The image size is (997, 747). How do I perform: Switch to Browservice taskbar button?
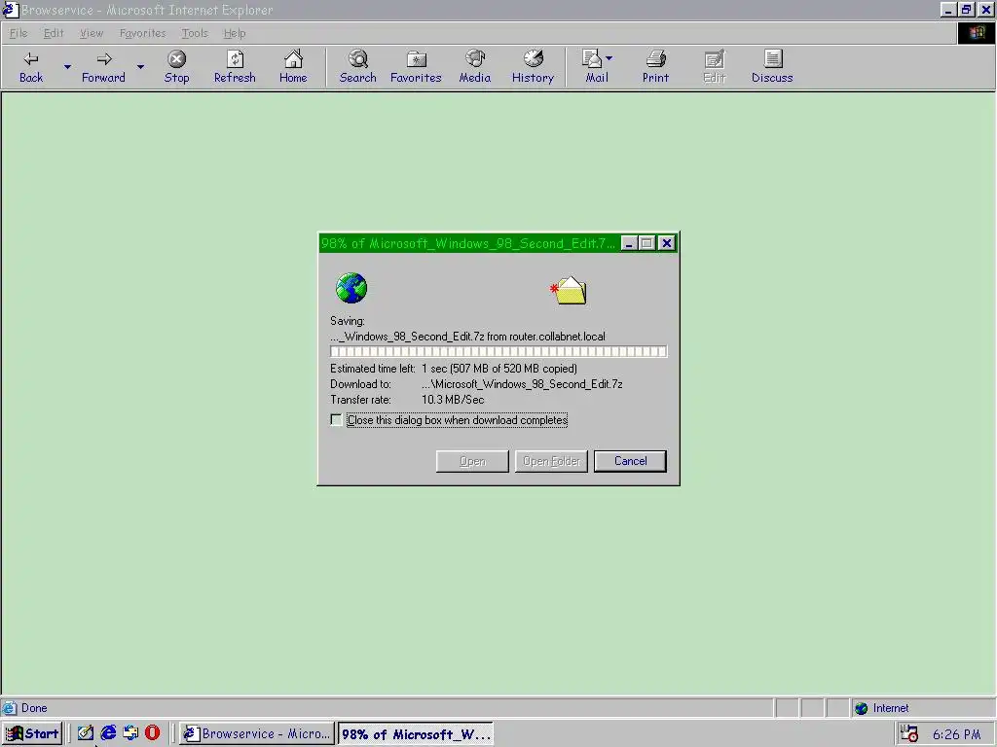[256, 733]
